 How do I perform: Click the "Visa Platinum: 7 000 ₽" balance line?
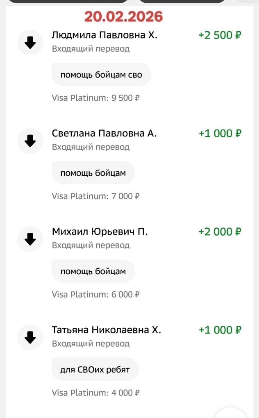coord(96,196)
